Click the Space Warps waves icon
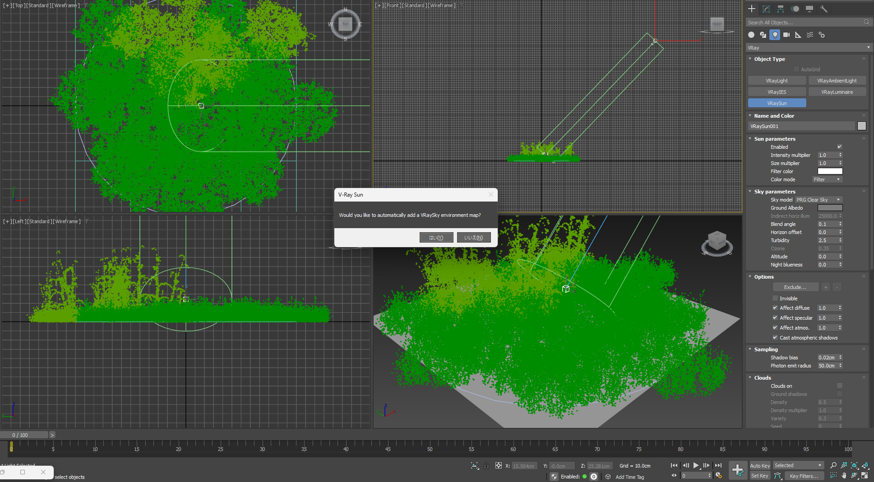Image resolution: width=874 pixels, height=482 pixels. (810, 35)
